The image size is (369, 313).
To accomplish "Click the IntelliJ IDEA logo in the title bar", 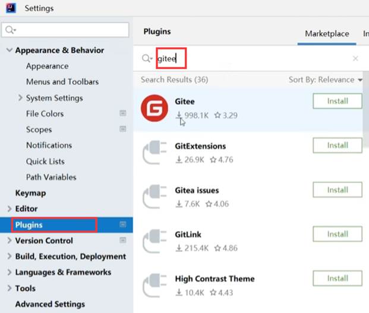I will tap(11, 8).
